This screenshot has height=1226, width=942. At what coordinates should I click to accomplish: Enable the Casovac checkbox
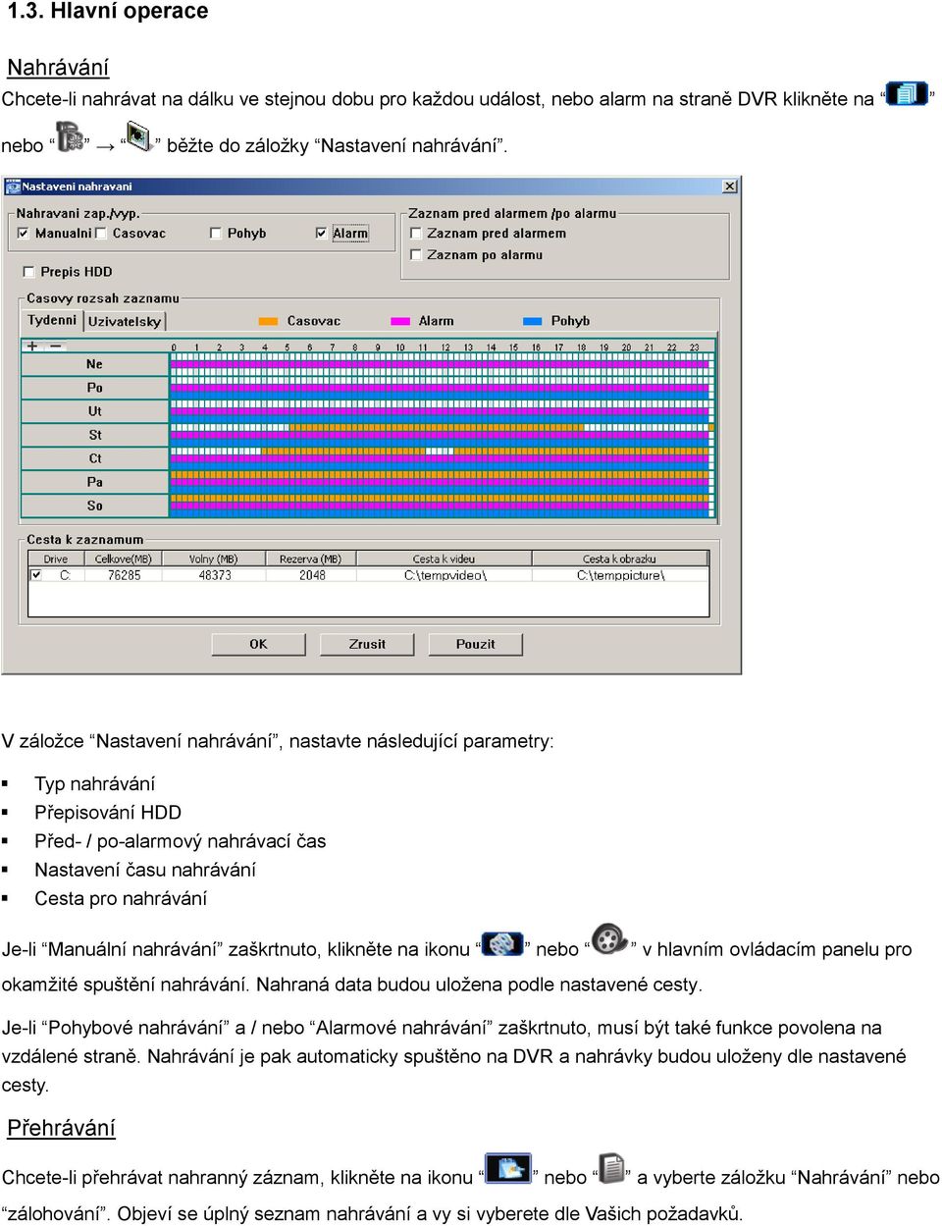pyautogui.click(x=101, y=234)
